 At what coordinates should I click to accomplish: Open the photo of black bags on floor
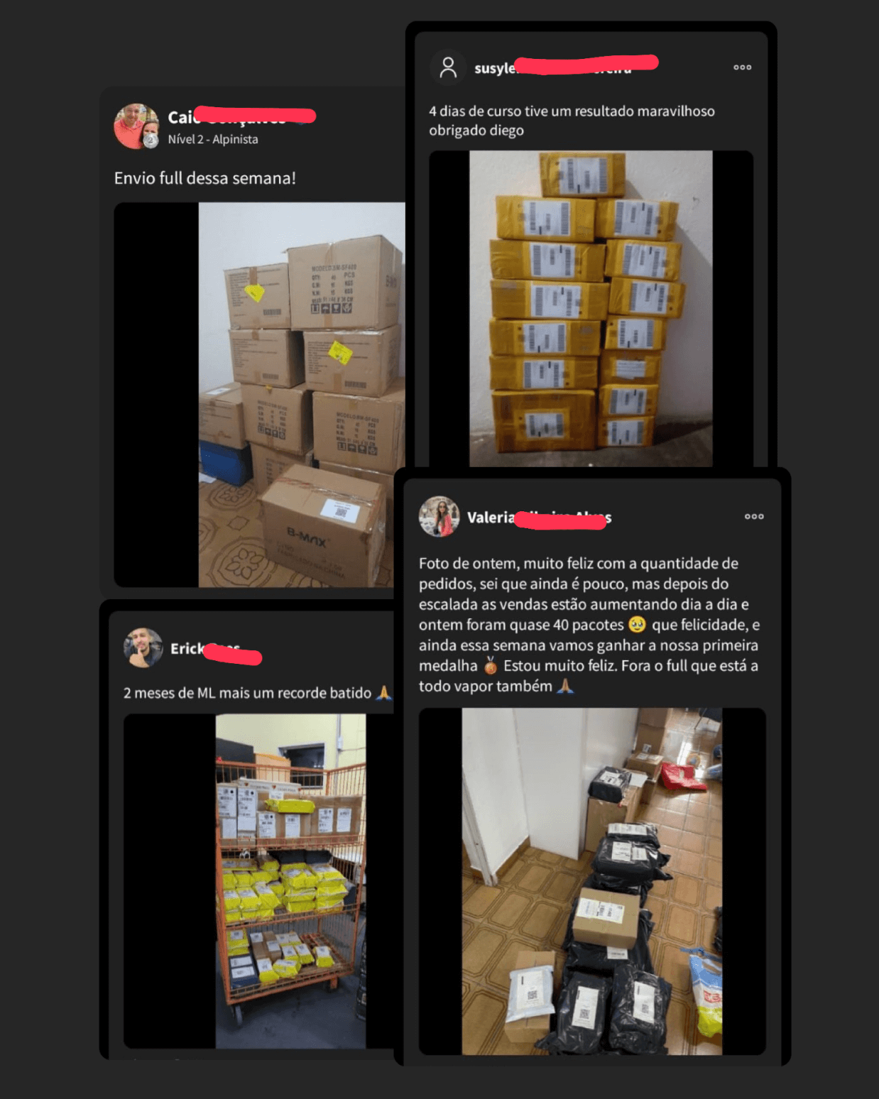592,881
